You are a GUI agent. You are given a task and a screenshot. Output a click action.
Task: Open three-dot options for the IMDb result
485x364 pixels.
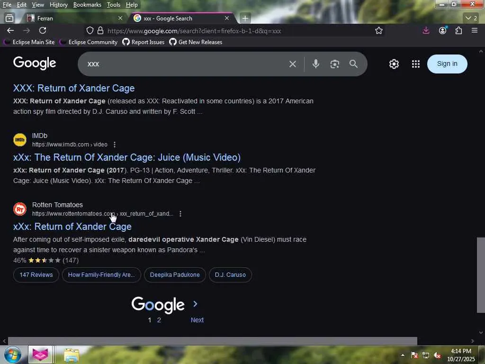pos(115,145)
